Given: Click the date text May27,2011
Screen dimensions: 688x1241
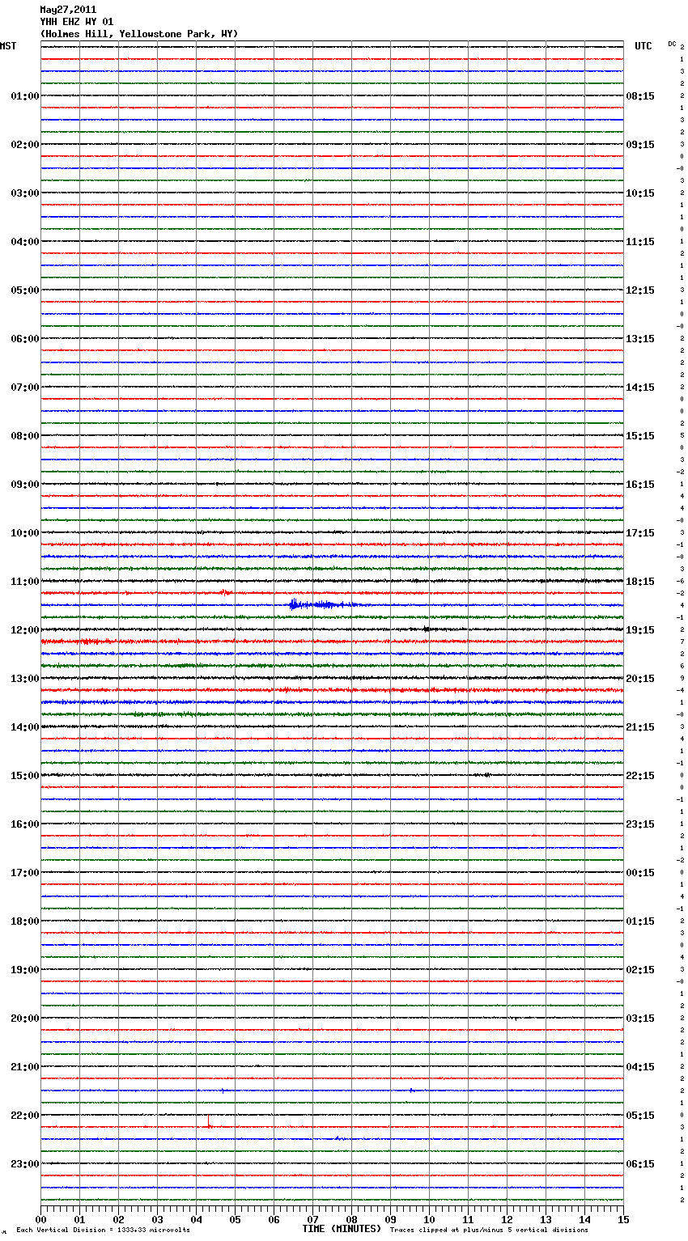Looking at the screenshot, I should point(68,10).
